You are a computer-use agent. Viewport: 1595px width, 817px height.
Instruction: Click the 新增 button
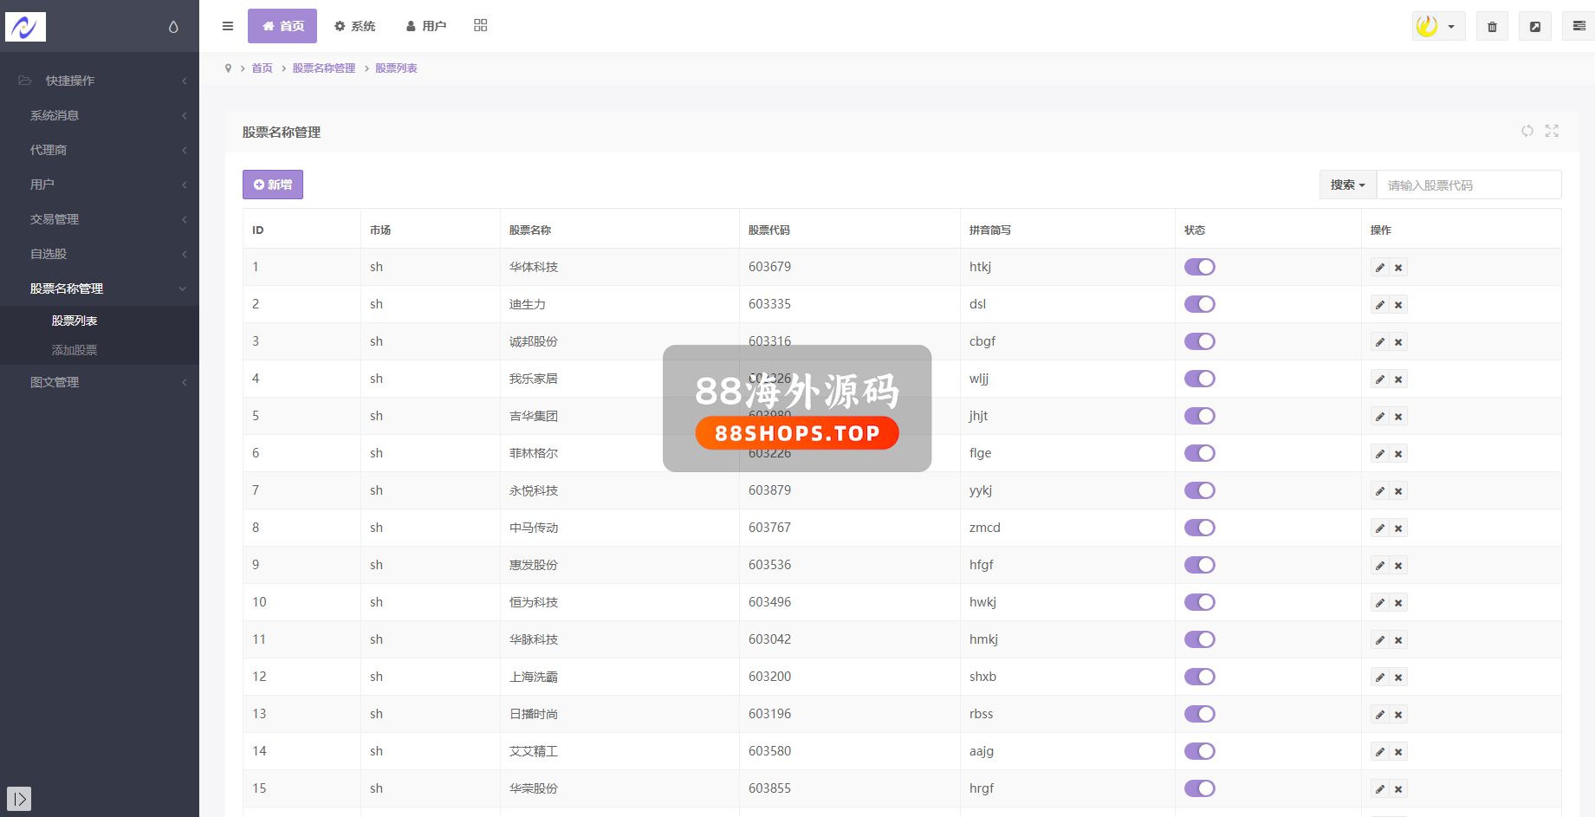click(273, 185)
